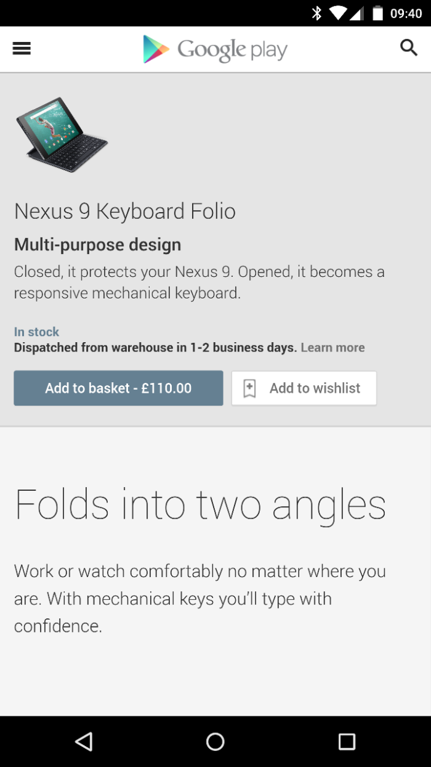Screen dimensions: 431x767
Task: Tap the mobile signal strength icon
Action: click(x=356, y=13)
